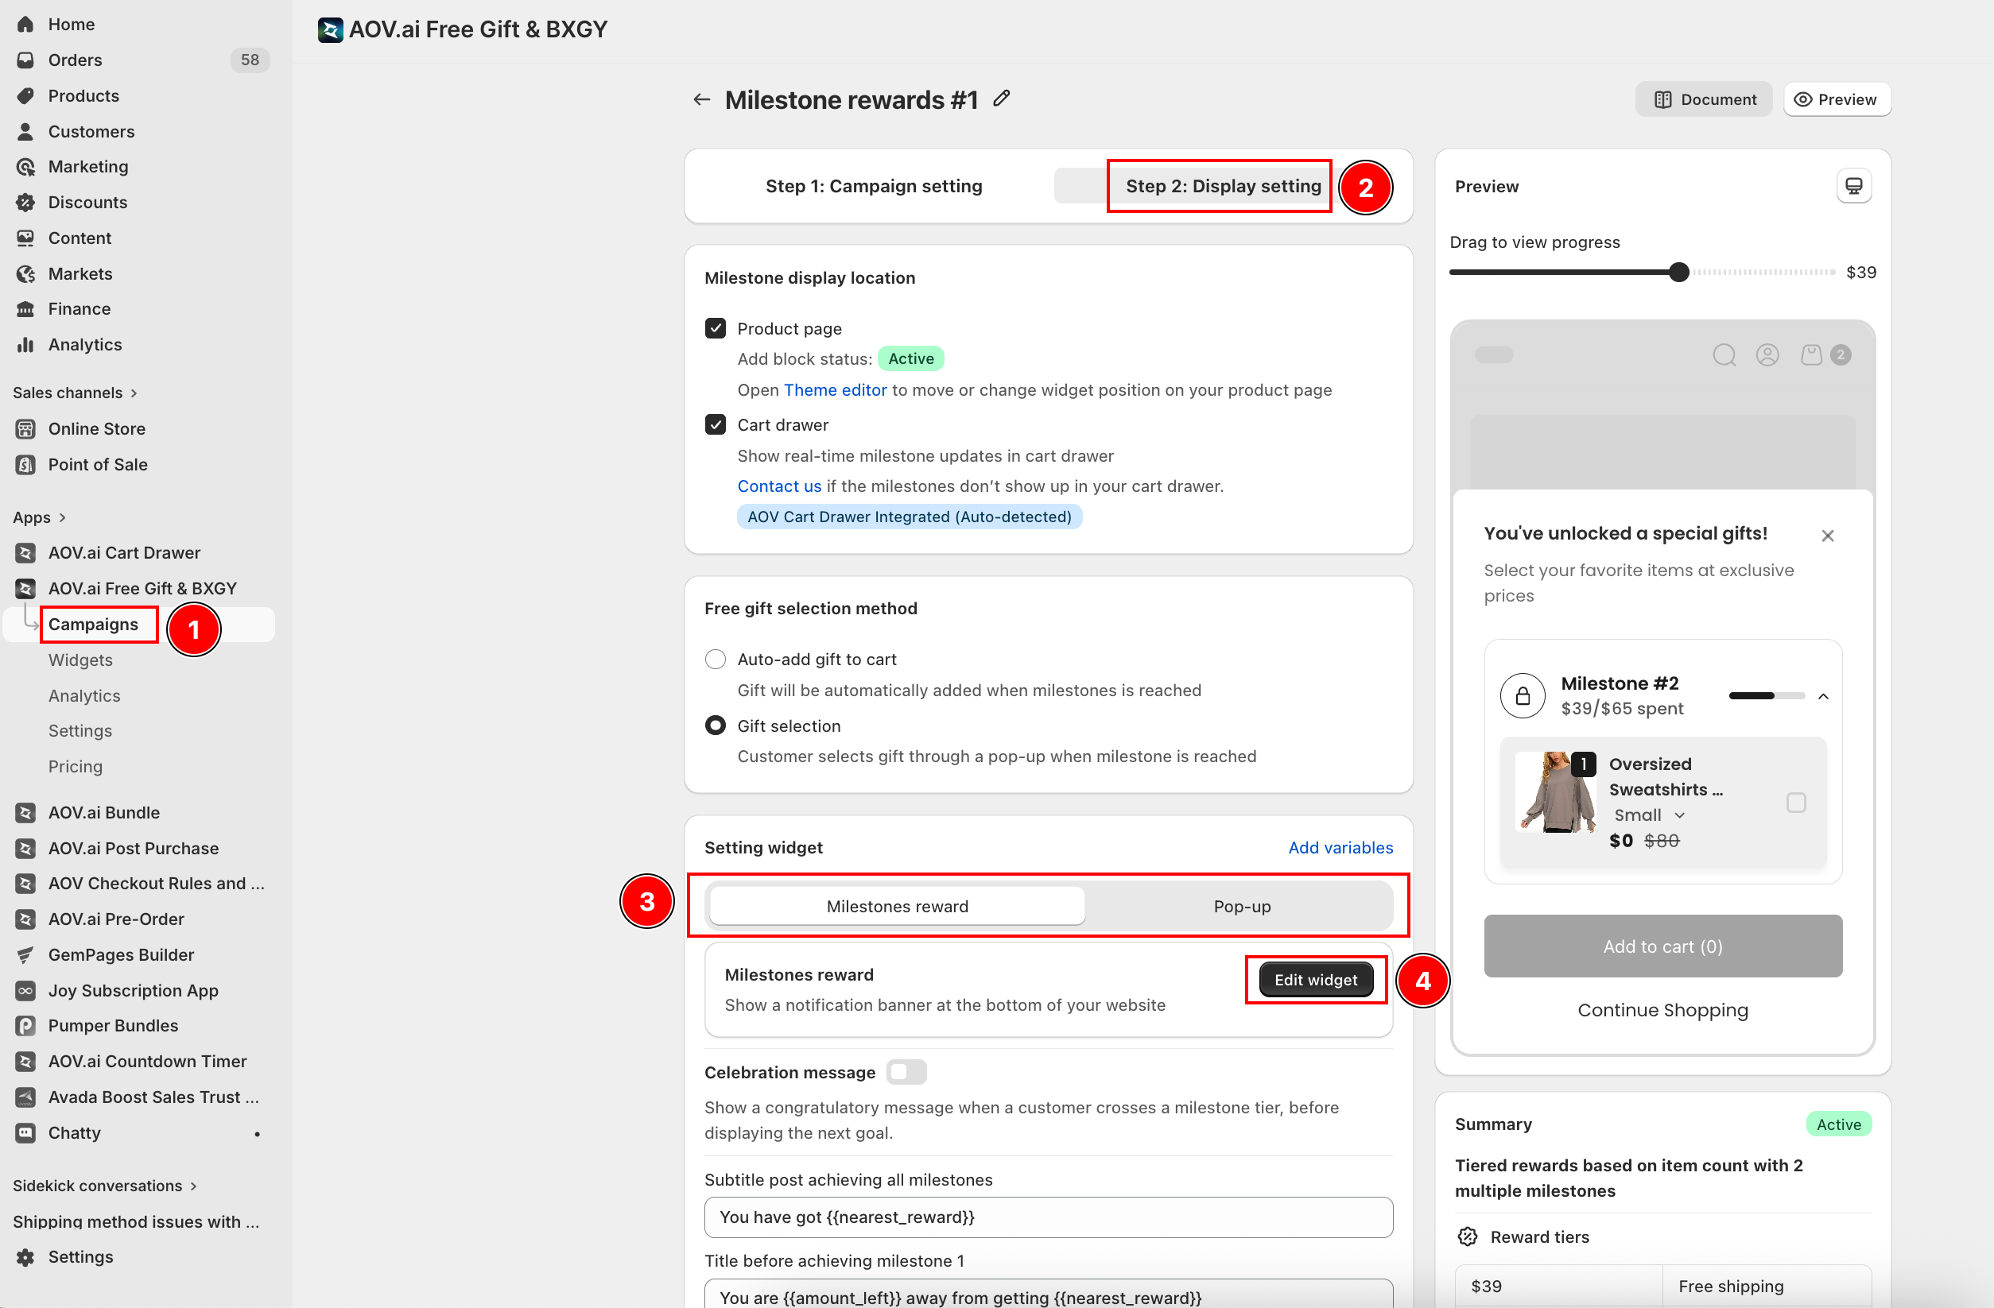Click the Edit widget button
Screen dimensions: 1994x1308
click(1315, 980)
